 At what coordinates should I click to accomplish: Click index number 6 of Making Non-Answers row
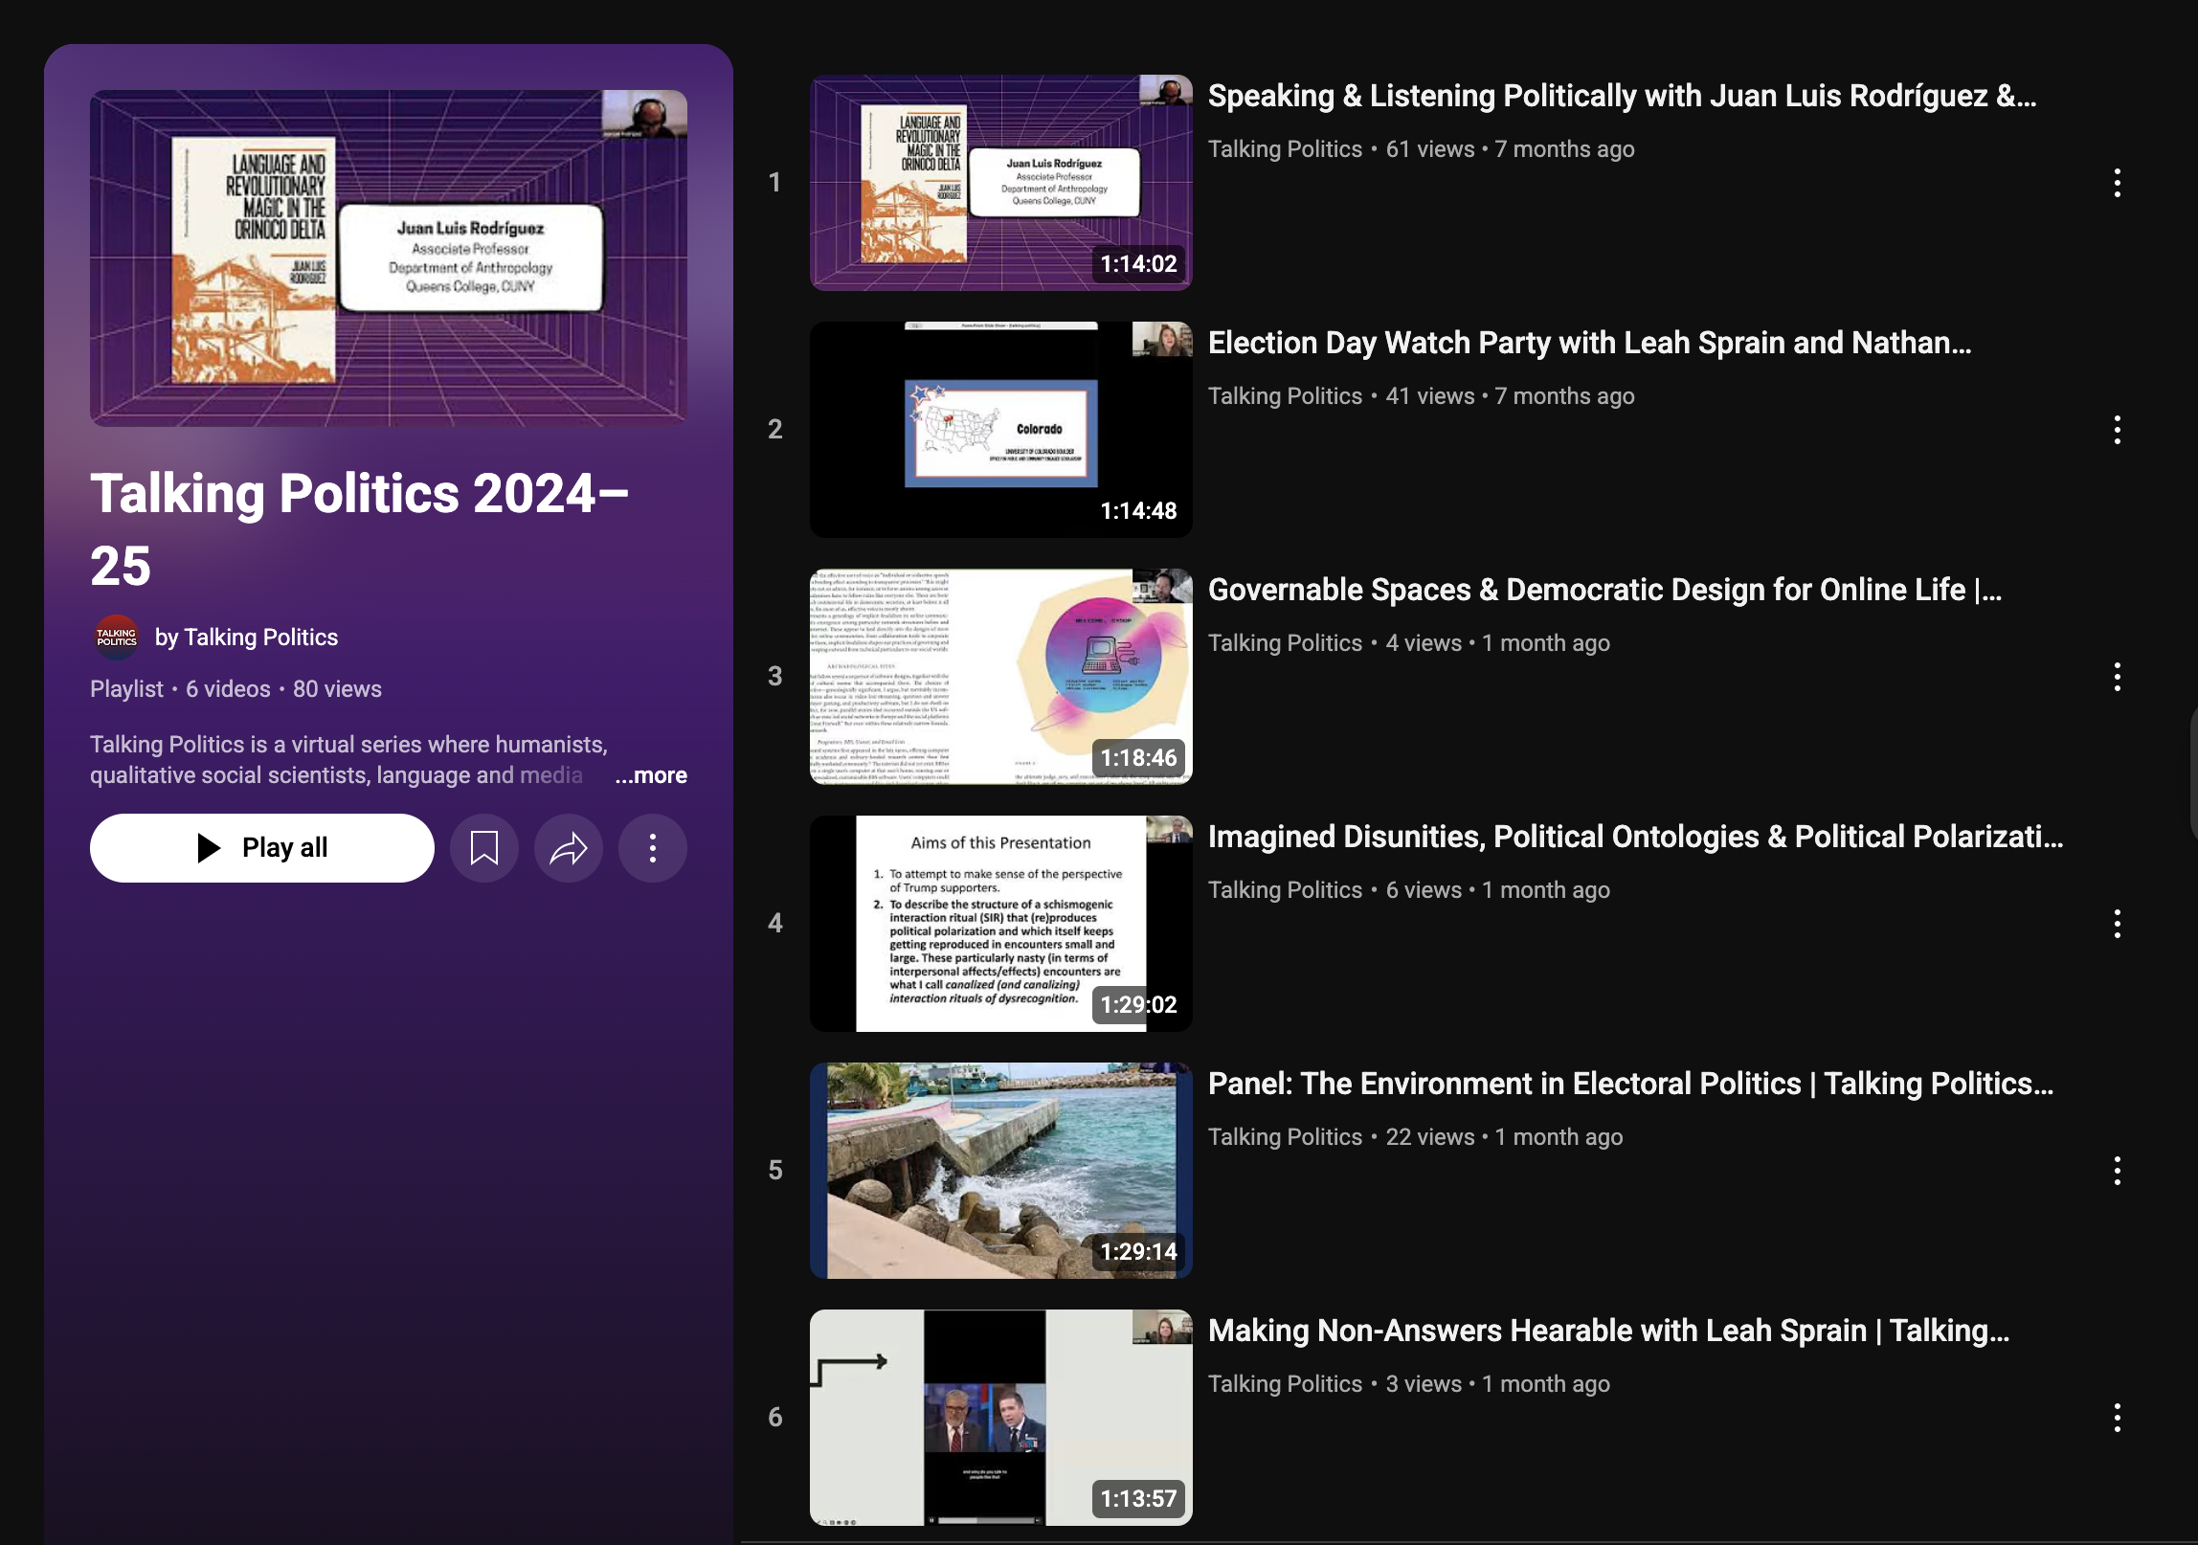point(775,1418)
